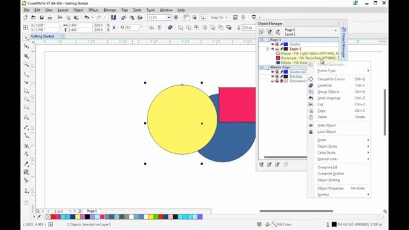Viewport: 409px width, 230px height.
Task: Choose Lock Object in context menu
Action: 339,132
